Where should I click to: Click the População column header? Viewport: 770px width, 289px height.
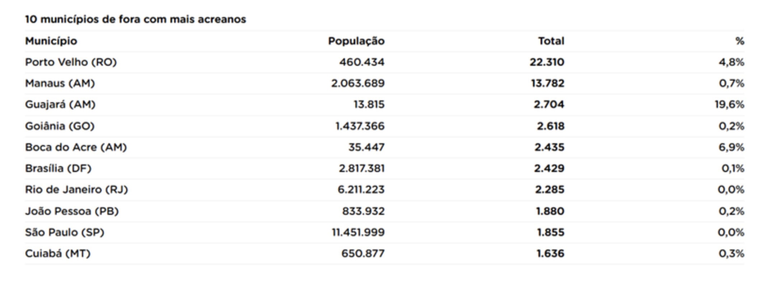[x=356, y=41]
